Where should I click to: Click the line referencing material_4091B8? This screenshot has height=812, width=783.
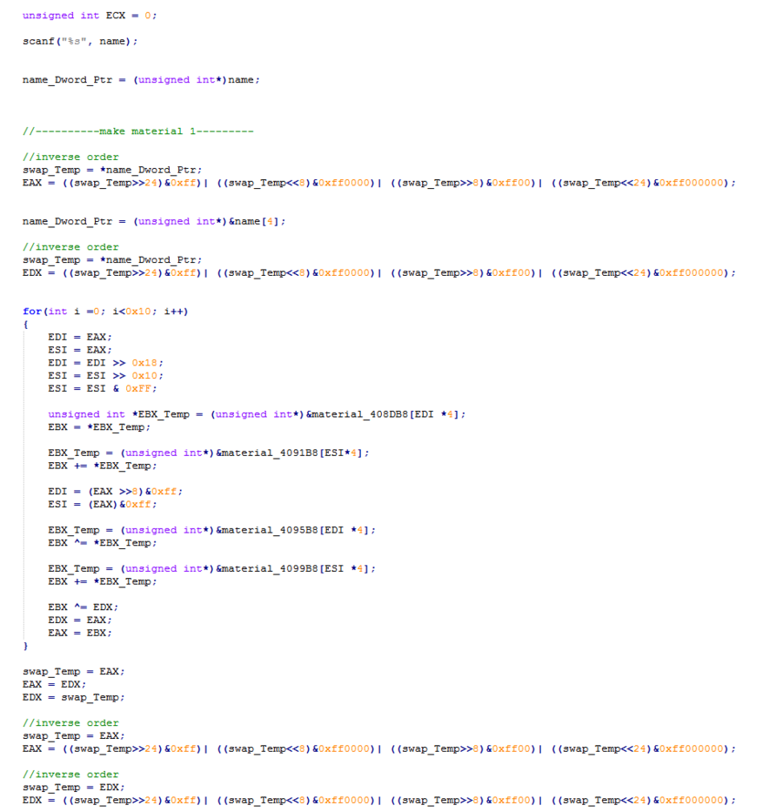[209, 453]
